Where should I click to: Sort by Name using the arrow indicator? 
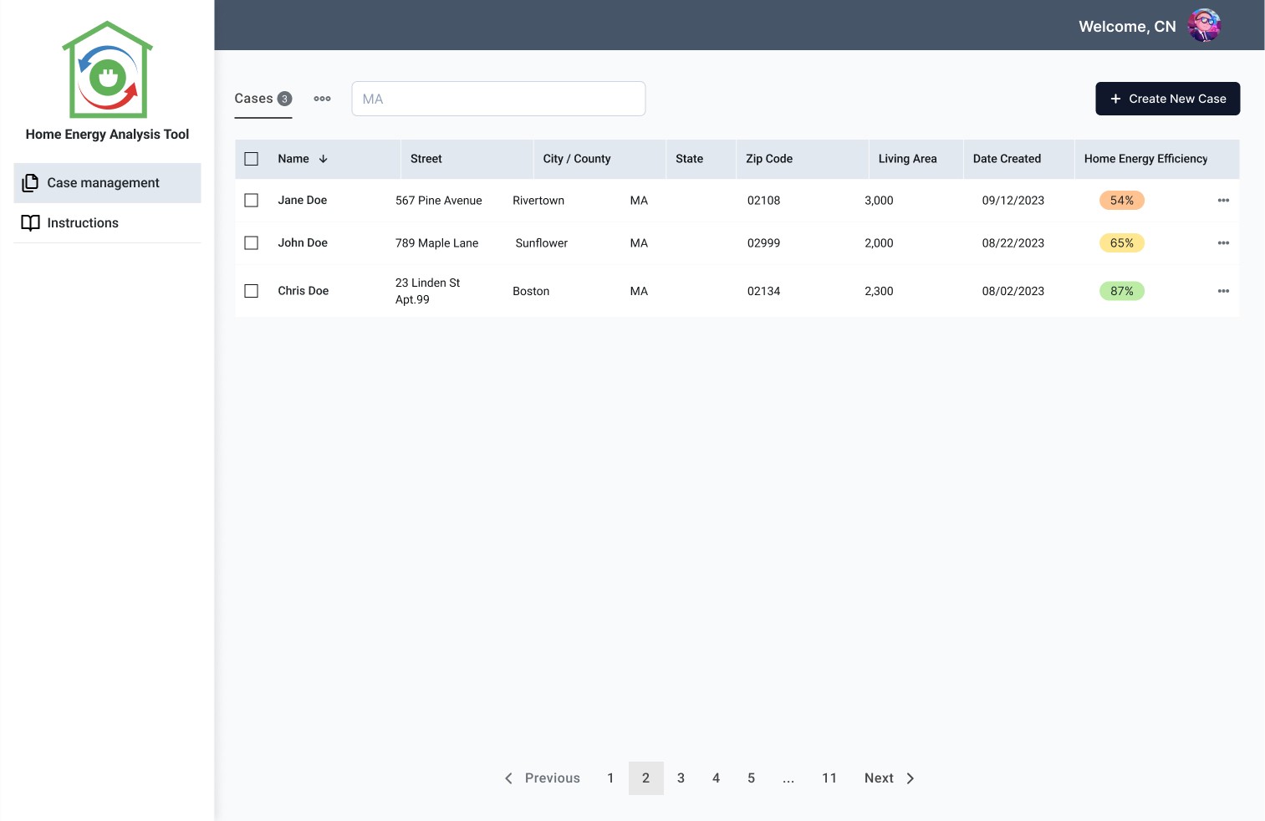click(x=323, y=159)
